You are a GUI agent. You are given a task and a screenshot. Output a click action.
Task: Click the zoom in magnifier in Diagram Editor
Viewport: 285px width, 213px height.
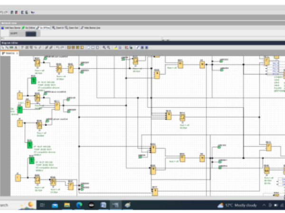point(104,47)
